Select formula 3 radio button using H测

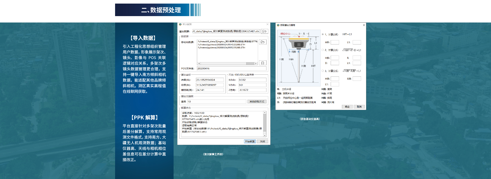pyautogui.click(x=323, y=71)
